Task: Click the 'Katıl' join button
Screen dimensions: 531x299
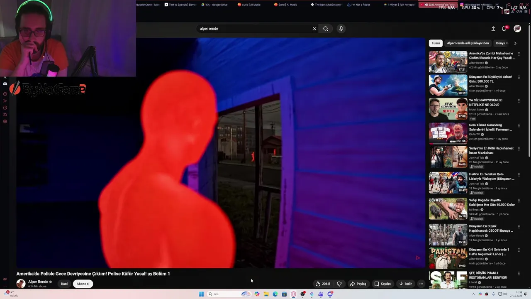Action: coord(64,284)
